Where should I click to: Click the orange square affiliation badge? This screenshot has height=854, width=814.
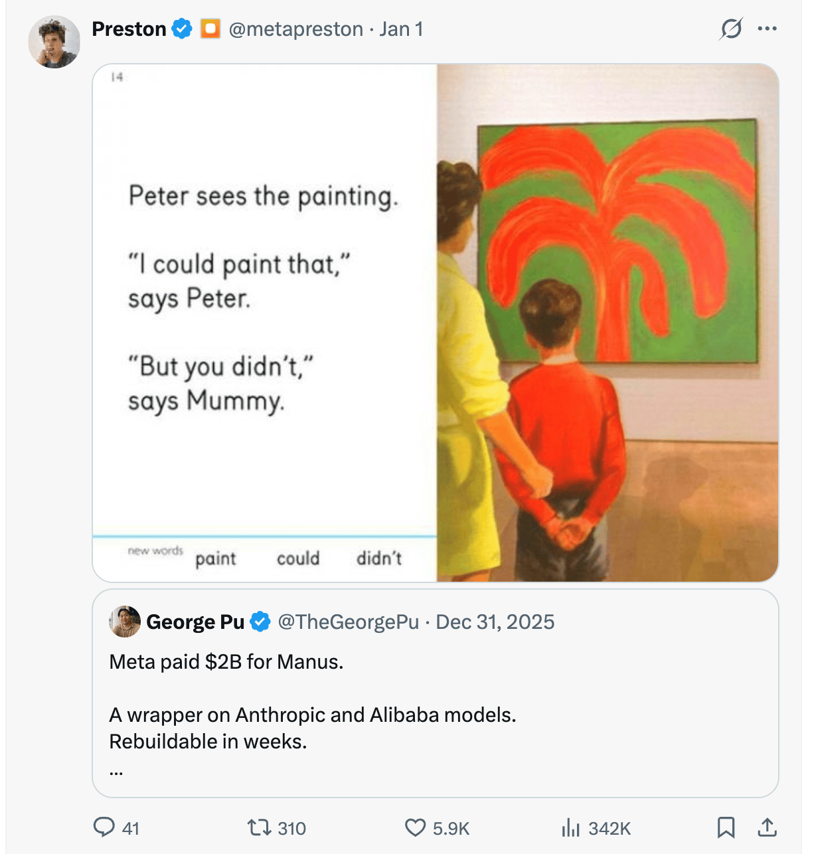(210, 29)
